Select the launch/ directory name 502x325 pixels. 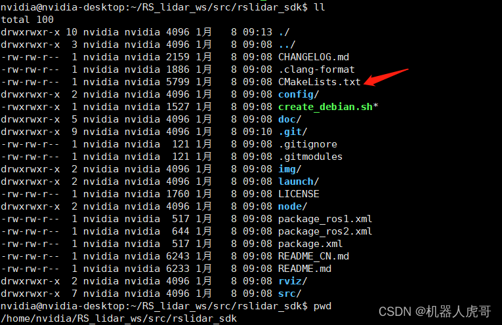pyautogui.click(x=297, y=182)
